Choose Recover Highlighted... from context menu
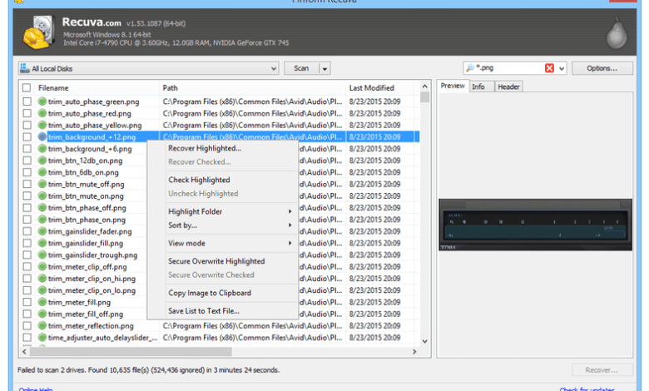Screen dimensions: 649x391 205,148
